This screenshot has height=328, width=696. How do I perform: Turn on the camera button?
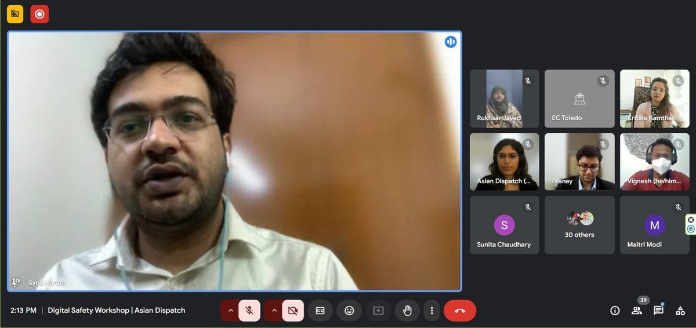[x=293, y=311]
